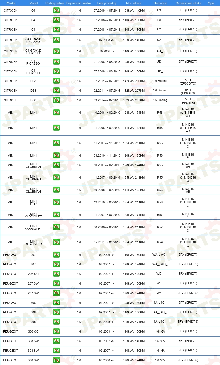Click the 03.2010 -> 11.2013 production dates

[107, 155]
